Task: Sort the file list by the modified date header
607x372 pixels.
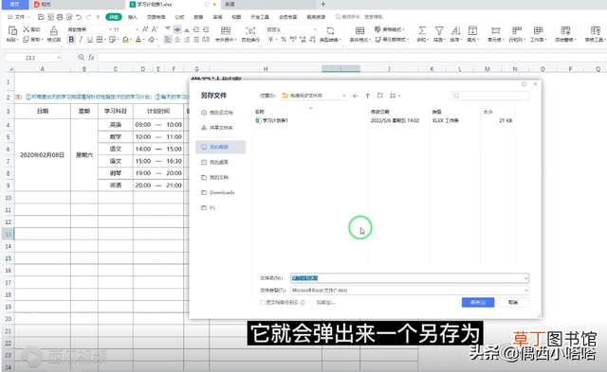Action: tap(380, 112)
